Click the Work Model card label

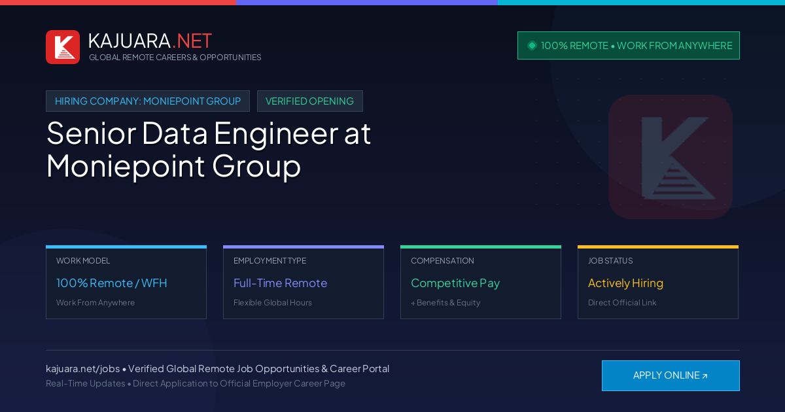83,261
